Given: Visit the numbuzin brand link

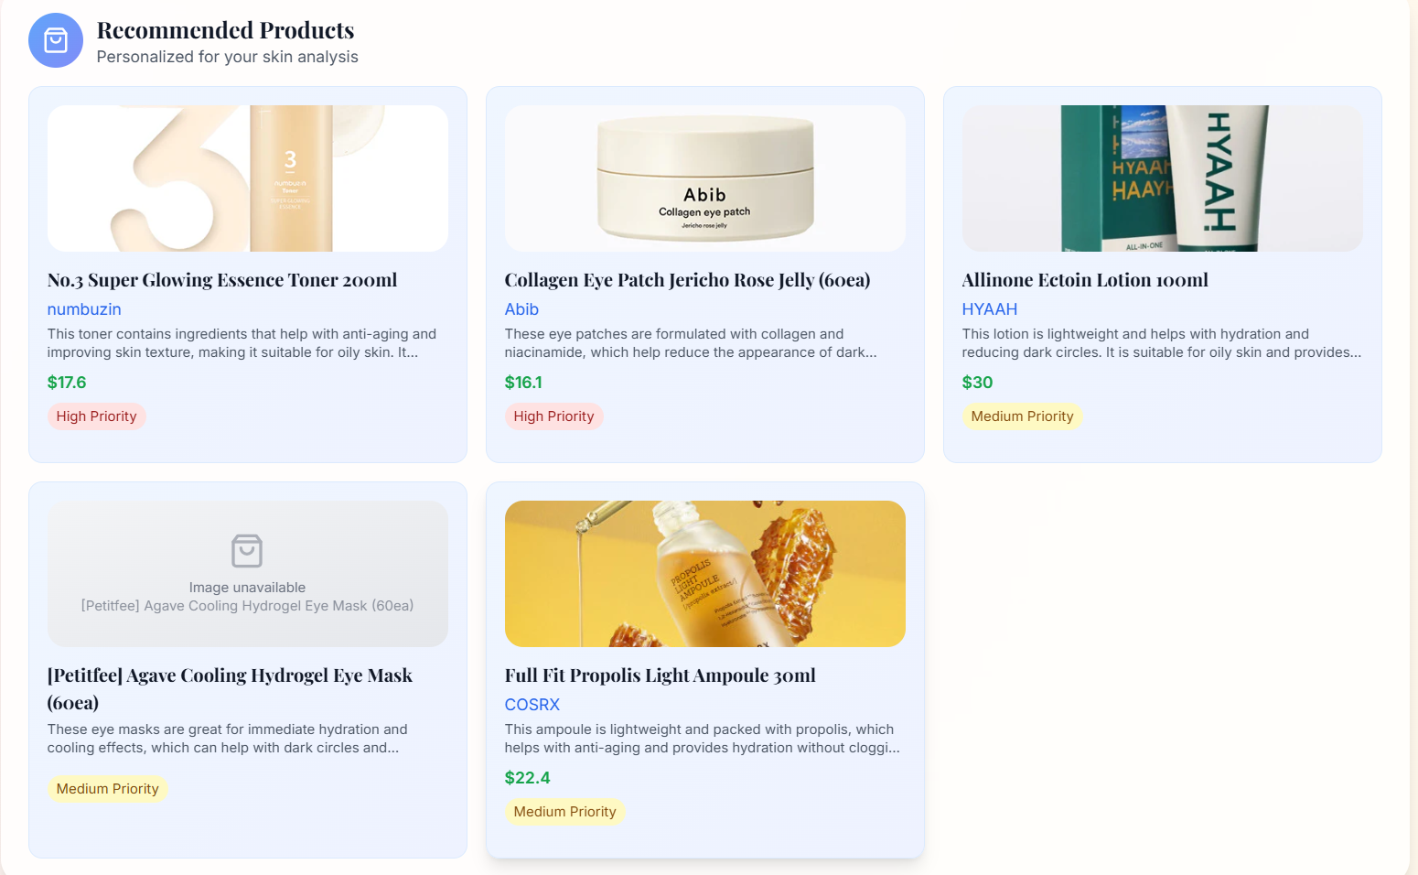Looking at the screenshot, I should point(84,309).
